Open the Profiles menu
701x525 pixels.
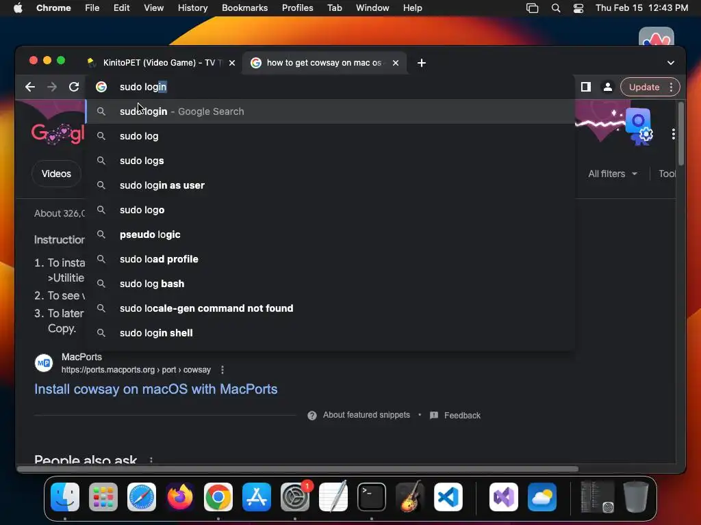(x=297, y=8)
